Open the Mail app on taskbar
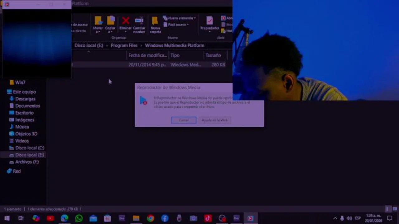This screenshot has width=399, height=224. [x=93, y=218]
